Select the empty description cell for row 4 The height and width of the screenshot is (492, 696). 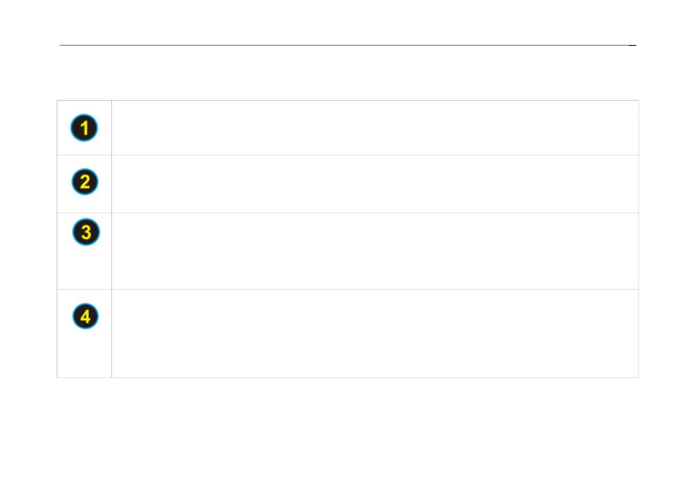pos(374,333)
